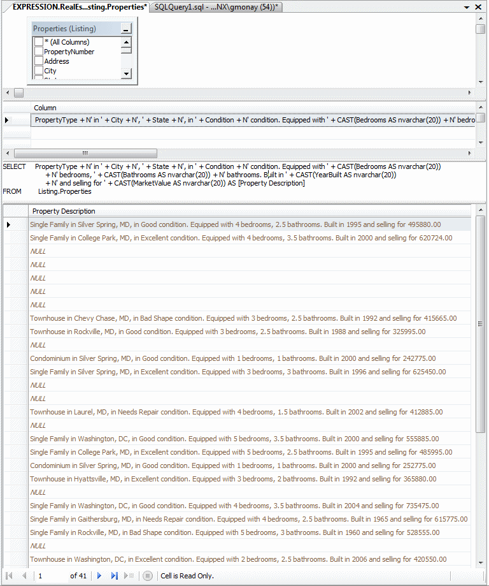Select row with Silver Spring selling for 495880.00
The width and height of the screenshot is (489, 586).
coord(250,224)
